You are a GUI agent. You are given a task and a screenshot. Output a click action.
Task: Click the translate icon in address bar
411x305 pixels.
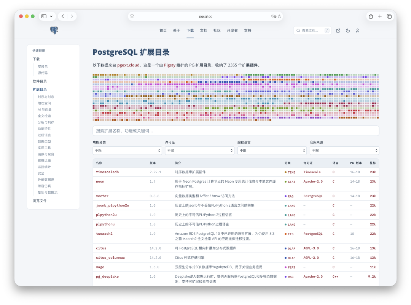(x=274, y=16)
